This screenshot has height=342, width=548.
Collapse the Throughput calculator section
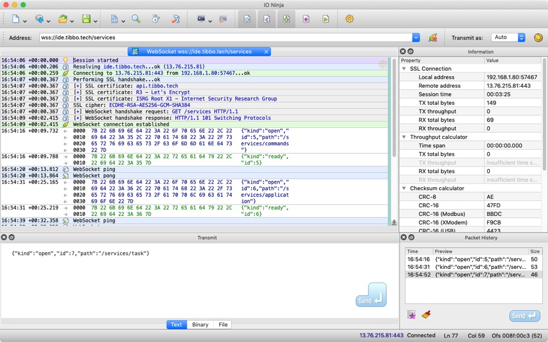pos(404,137)
